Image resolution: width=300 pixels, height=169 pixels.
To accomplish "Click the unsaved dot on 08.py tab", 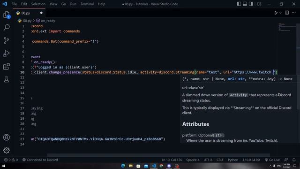I will 41,13.
